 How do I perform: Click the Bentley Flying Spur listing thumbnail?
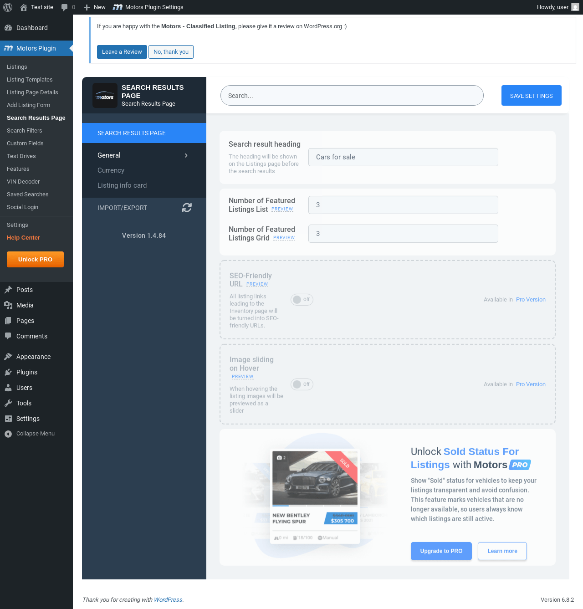[x=315, y=478]
